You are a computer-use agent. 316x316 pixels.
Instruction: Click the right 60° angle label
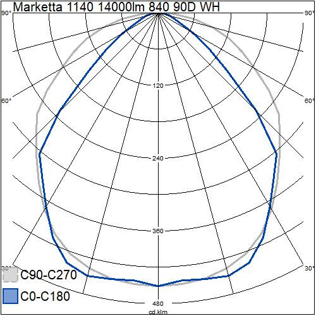tap(309, 101)
